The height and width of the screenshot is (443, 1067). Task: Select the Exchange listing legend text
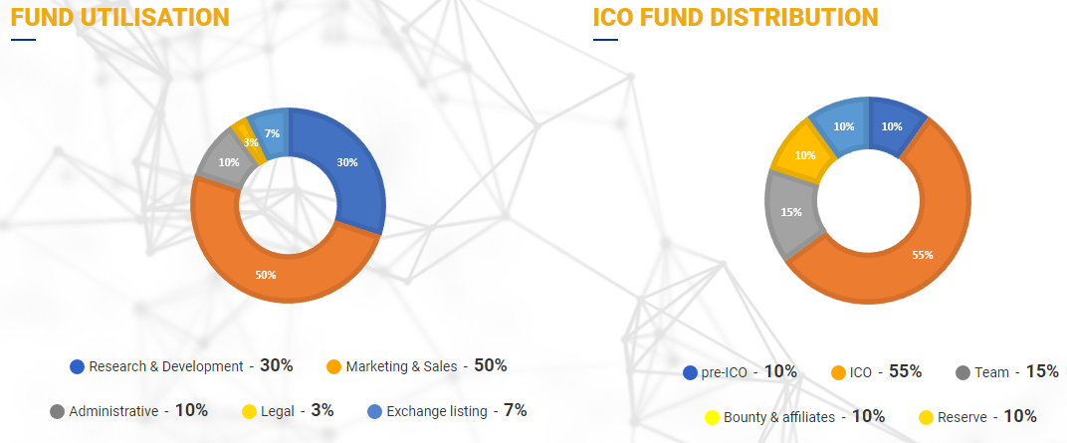point(436,411)
